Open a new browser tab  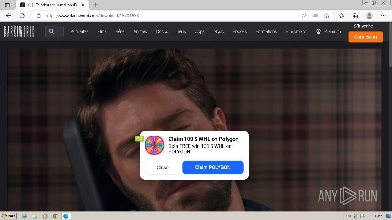(96, 5)
